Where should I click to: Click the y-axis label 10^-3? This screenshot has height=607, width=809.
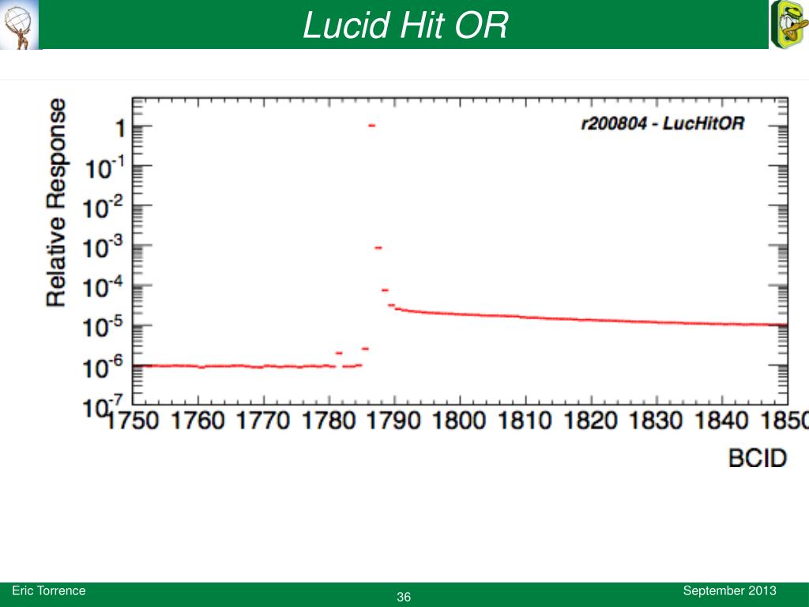tap(104, 247)
